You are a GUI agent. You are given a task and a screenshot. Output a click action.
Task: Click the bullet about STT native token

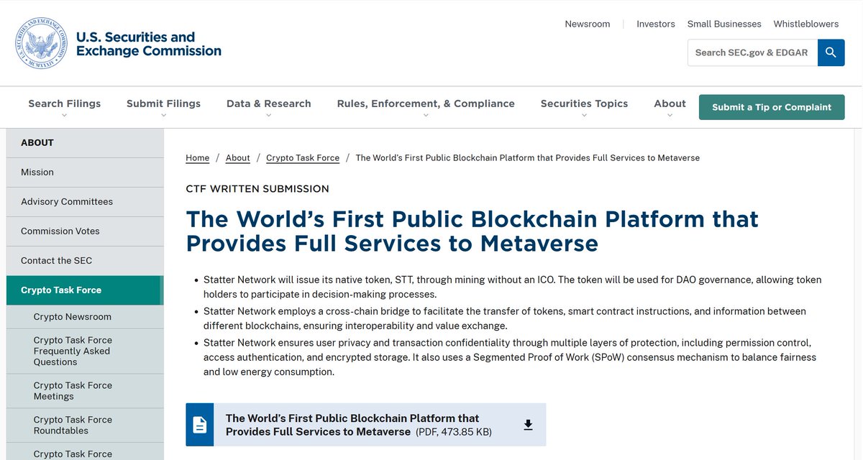[512, 287]
